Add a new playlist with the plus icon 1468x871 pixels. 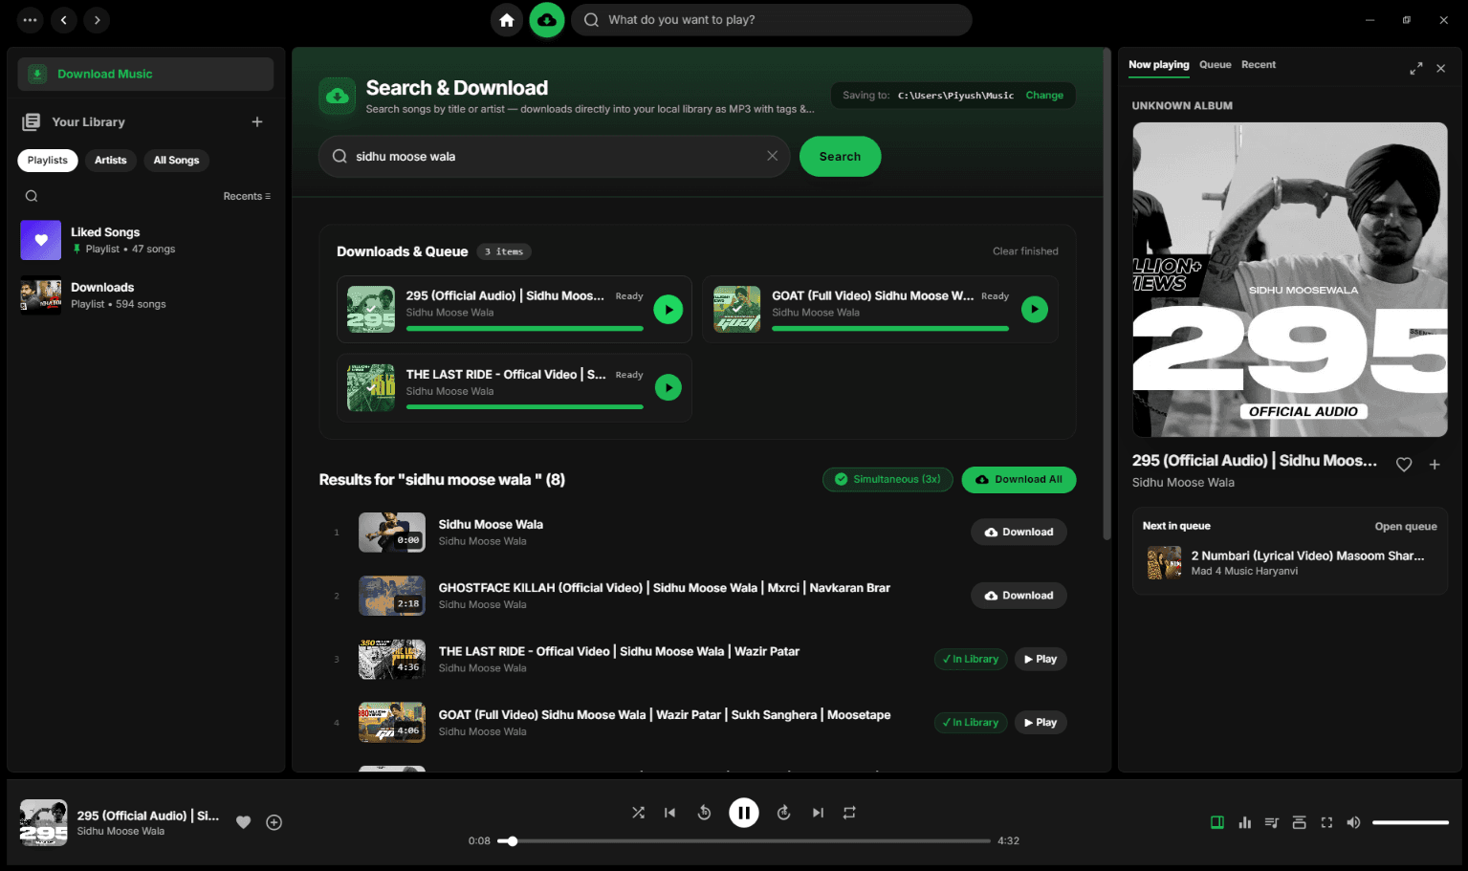click(x=257, y=121)
